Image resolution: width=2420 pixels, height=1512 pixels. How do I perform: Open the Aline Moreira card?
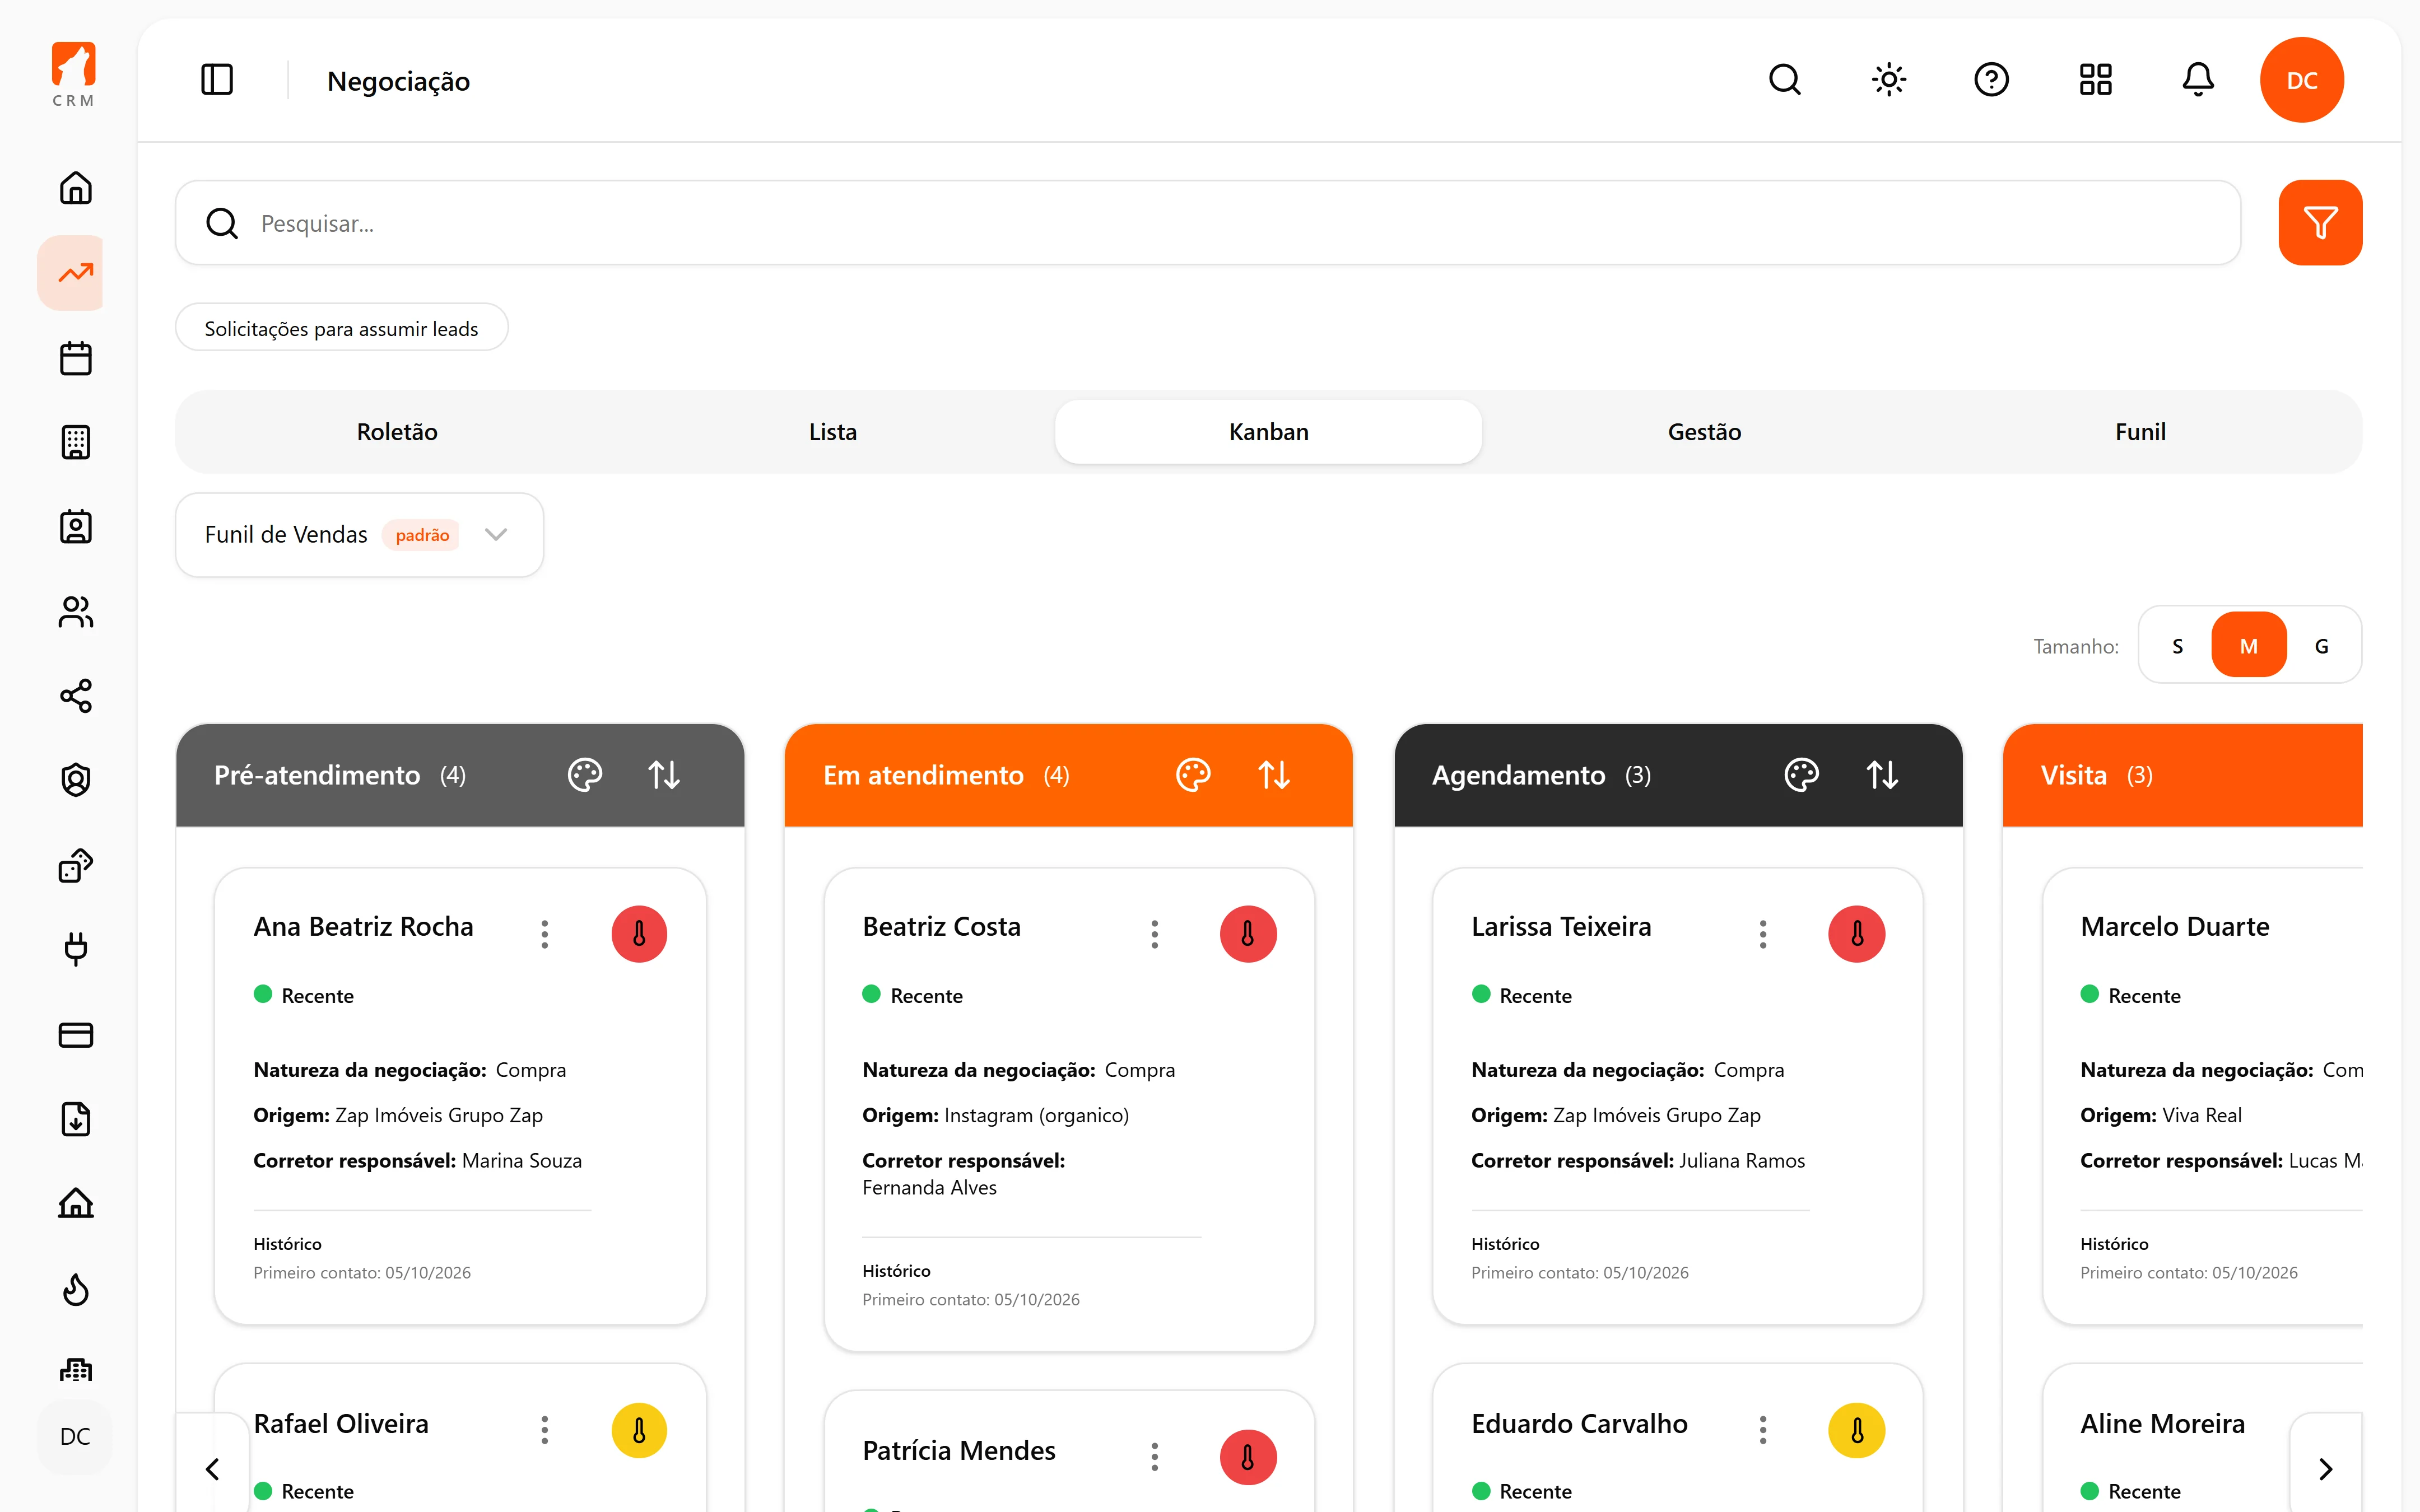tap(2202, 1438)
